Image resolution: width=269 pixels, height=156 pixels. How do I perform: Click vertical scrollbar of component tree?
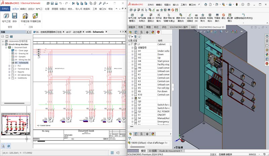coord(171,76)
